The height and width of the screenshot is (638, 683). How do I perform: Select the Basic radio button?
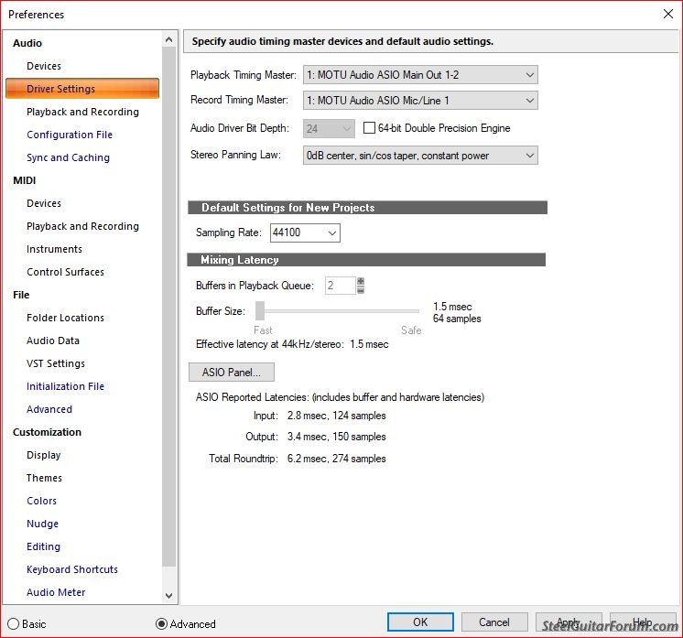[14, 623]
